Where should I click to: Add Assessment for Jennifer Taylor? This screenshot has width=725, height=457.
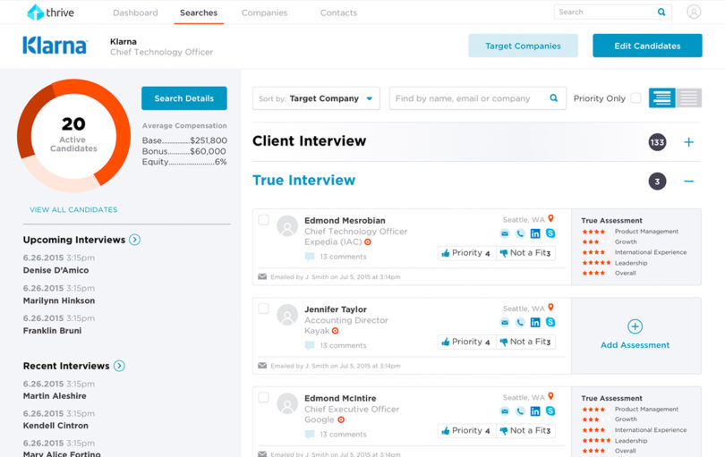coord(635,334)
